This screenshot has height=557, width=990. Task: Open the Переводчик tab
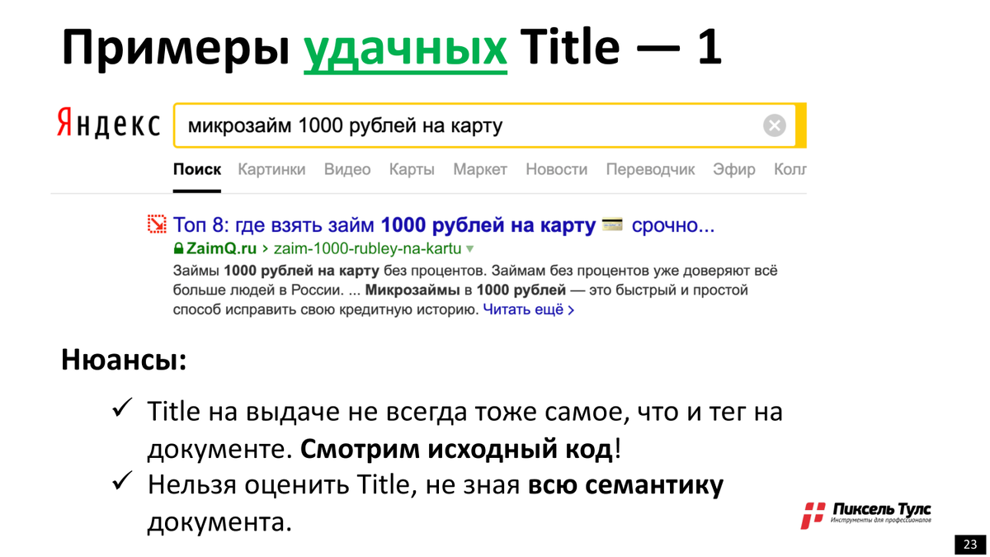click(653, 169)
